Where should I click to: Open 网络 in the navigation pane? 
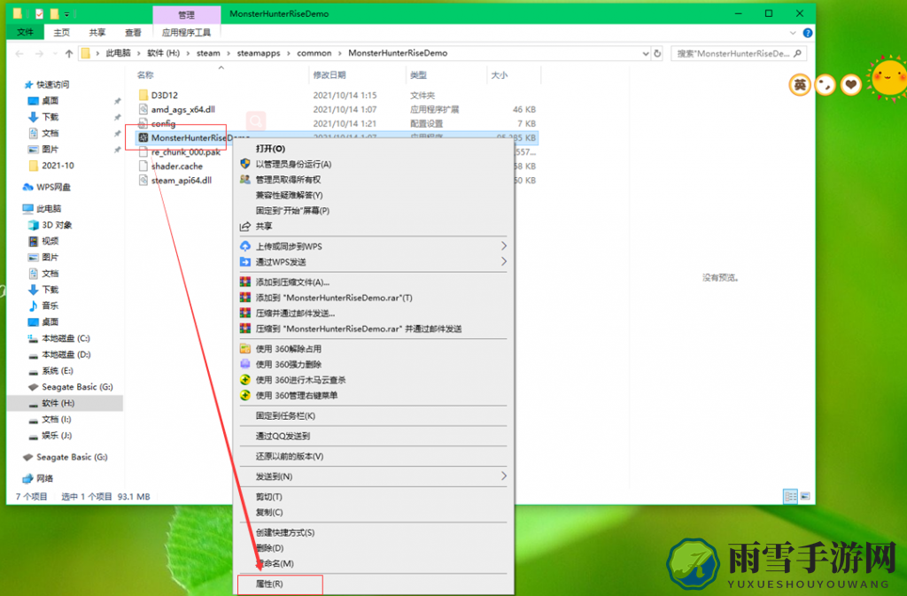click(x=44, y=478)
